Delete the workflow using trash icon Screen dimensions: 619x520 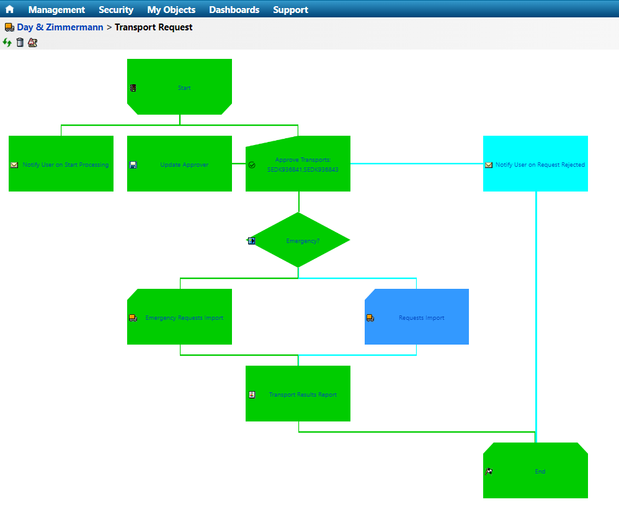tap(19, 42)
